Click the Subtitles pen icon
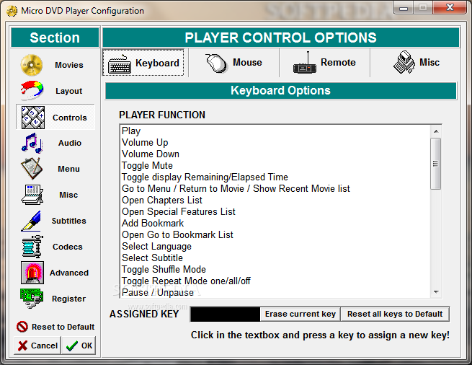 (31, 221)
